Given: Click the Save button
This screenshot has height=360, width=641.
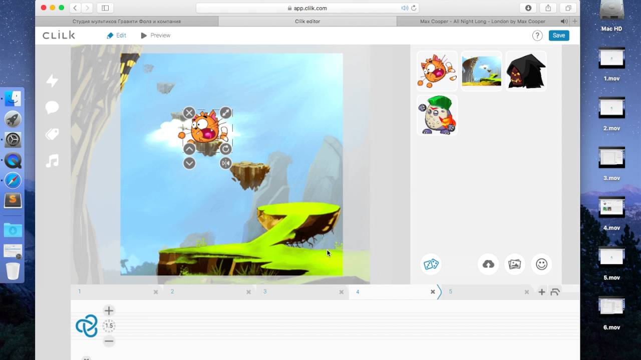Looking at the screenshot, I should pos(559,35).
